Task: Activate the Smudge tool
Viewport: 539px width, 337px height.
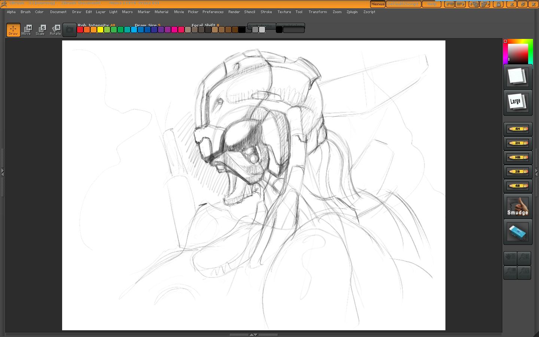Action: [x=518, y=206]
